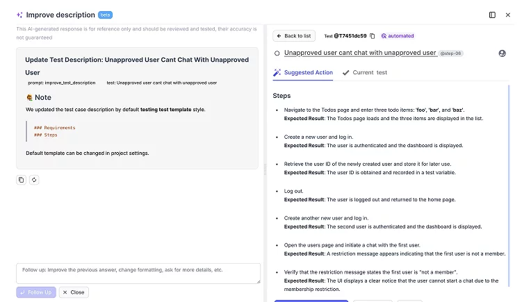
Task: Click the Back to list button
Action: coord(294,36)
